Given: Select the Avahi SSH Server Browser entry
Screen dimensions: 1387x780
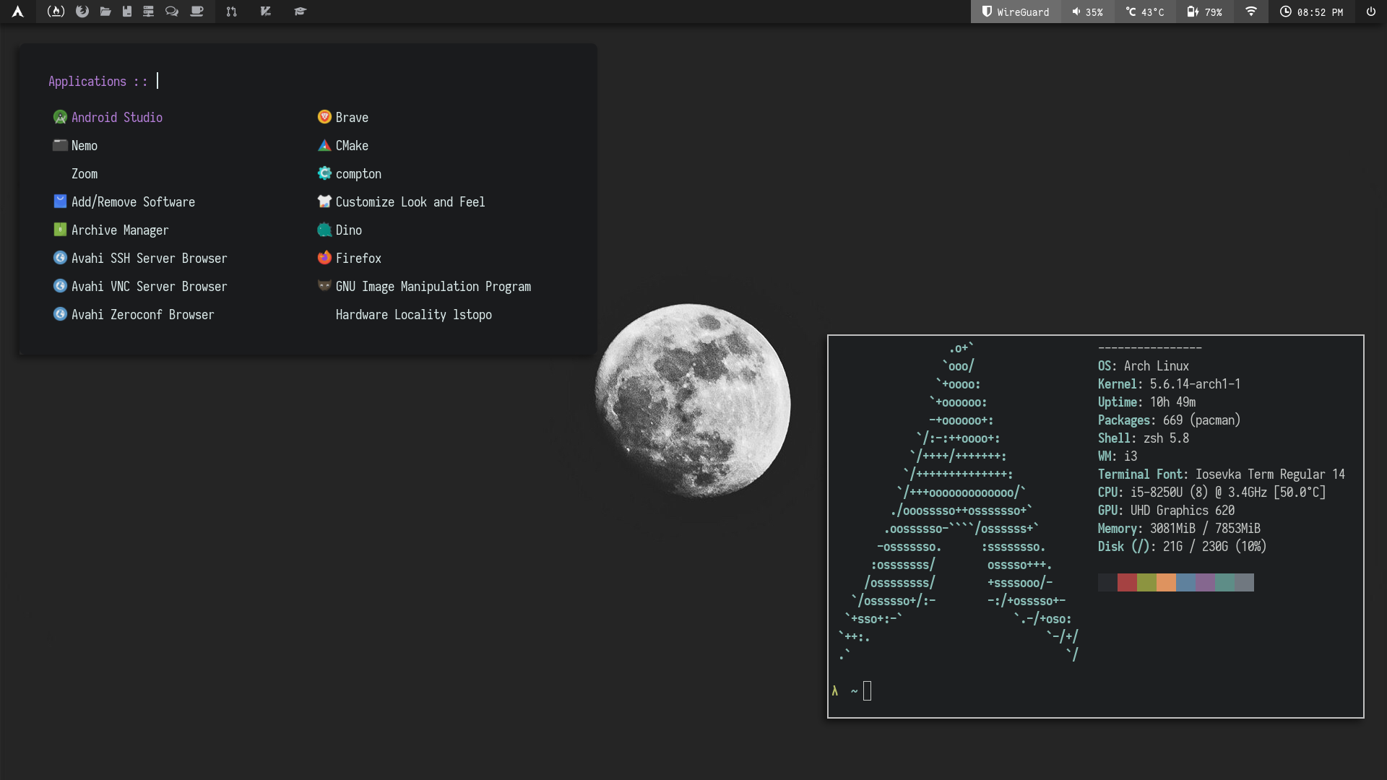Looking at the screenshot, I should pos(149,258).
